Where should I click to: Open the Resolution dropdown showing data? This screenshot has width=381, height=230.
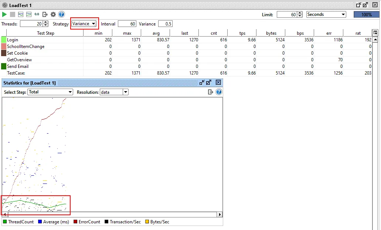tap(114, 92)
